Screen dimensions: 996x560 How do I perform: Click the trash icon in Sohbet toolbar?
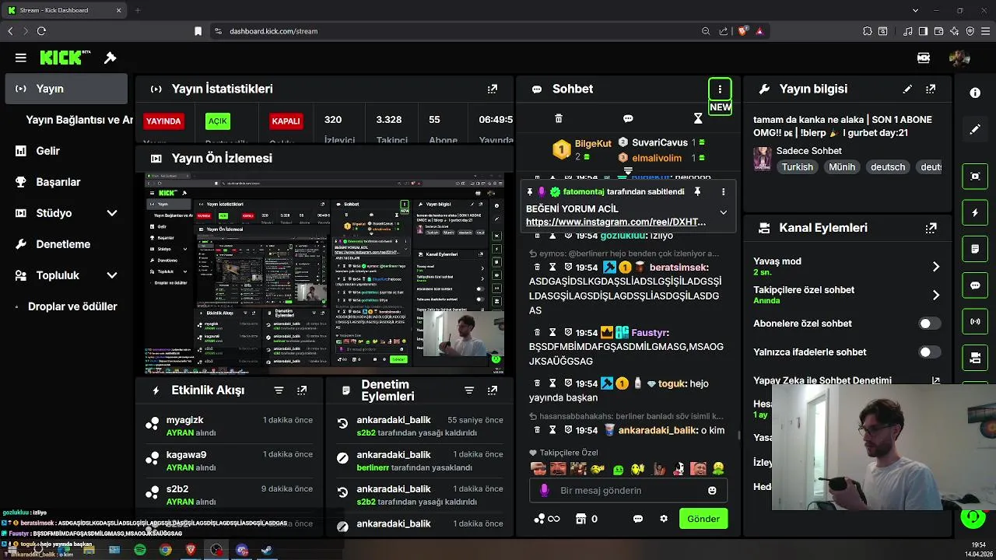point(558,118)
